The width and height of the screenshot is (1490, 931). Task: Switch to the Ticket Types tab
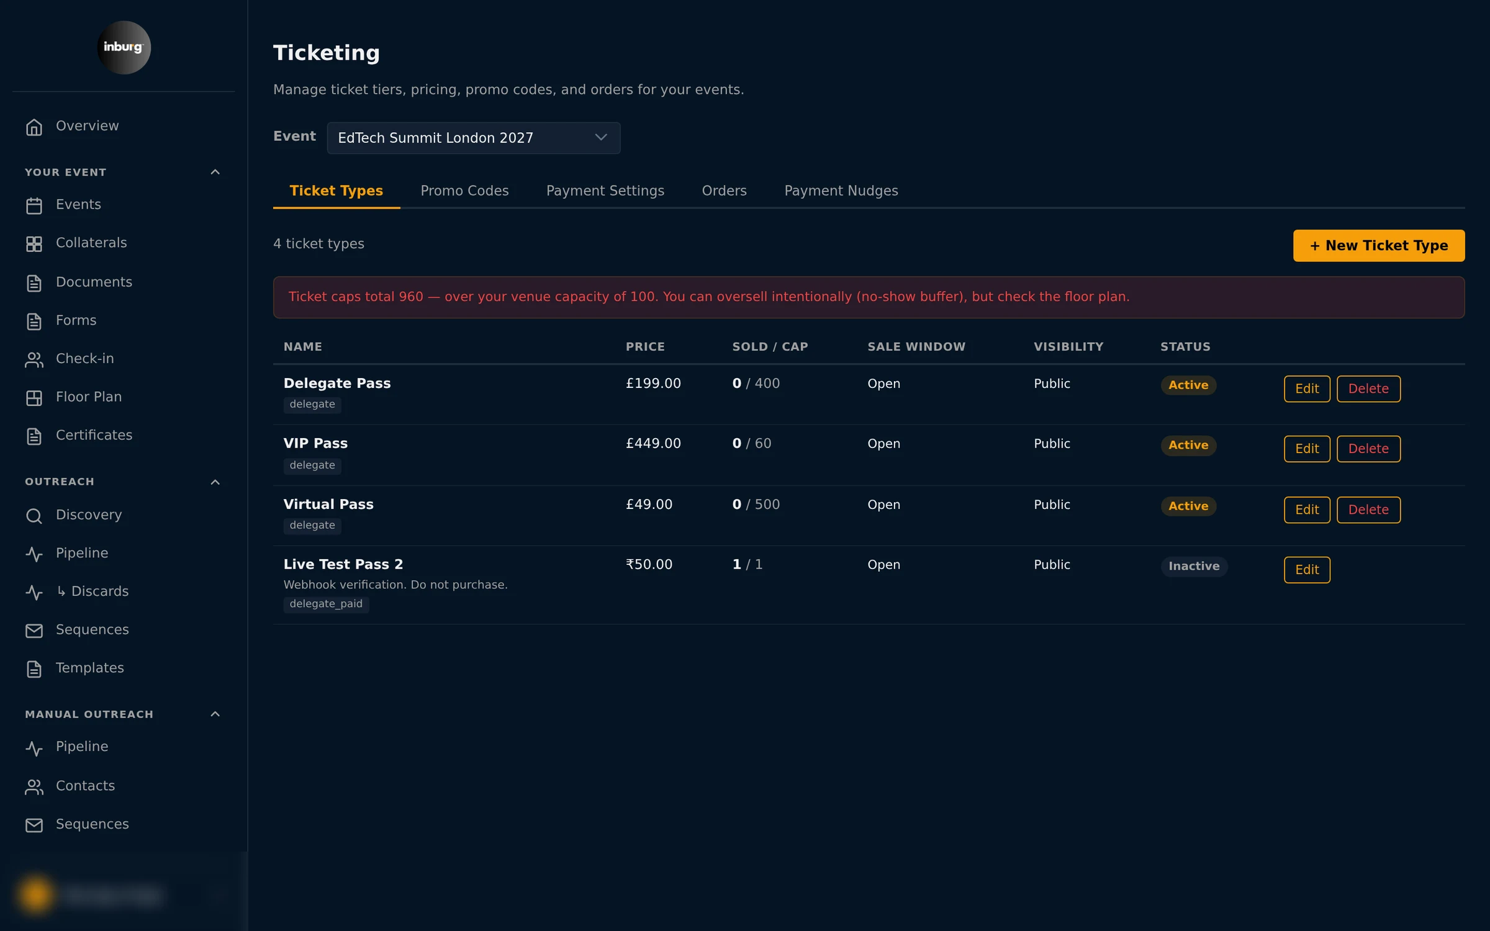[x=336, y=191]
